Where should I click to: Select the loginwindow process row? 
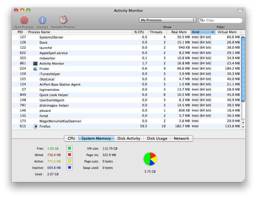point(126,89)
